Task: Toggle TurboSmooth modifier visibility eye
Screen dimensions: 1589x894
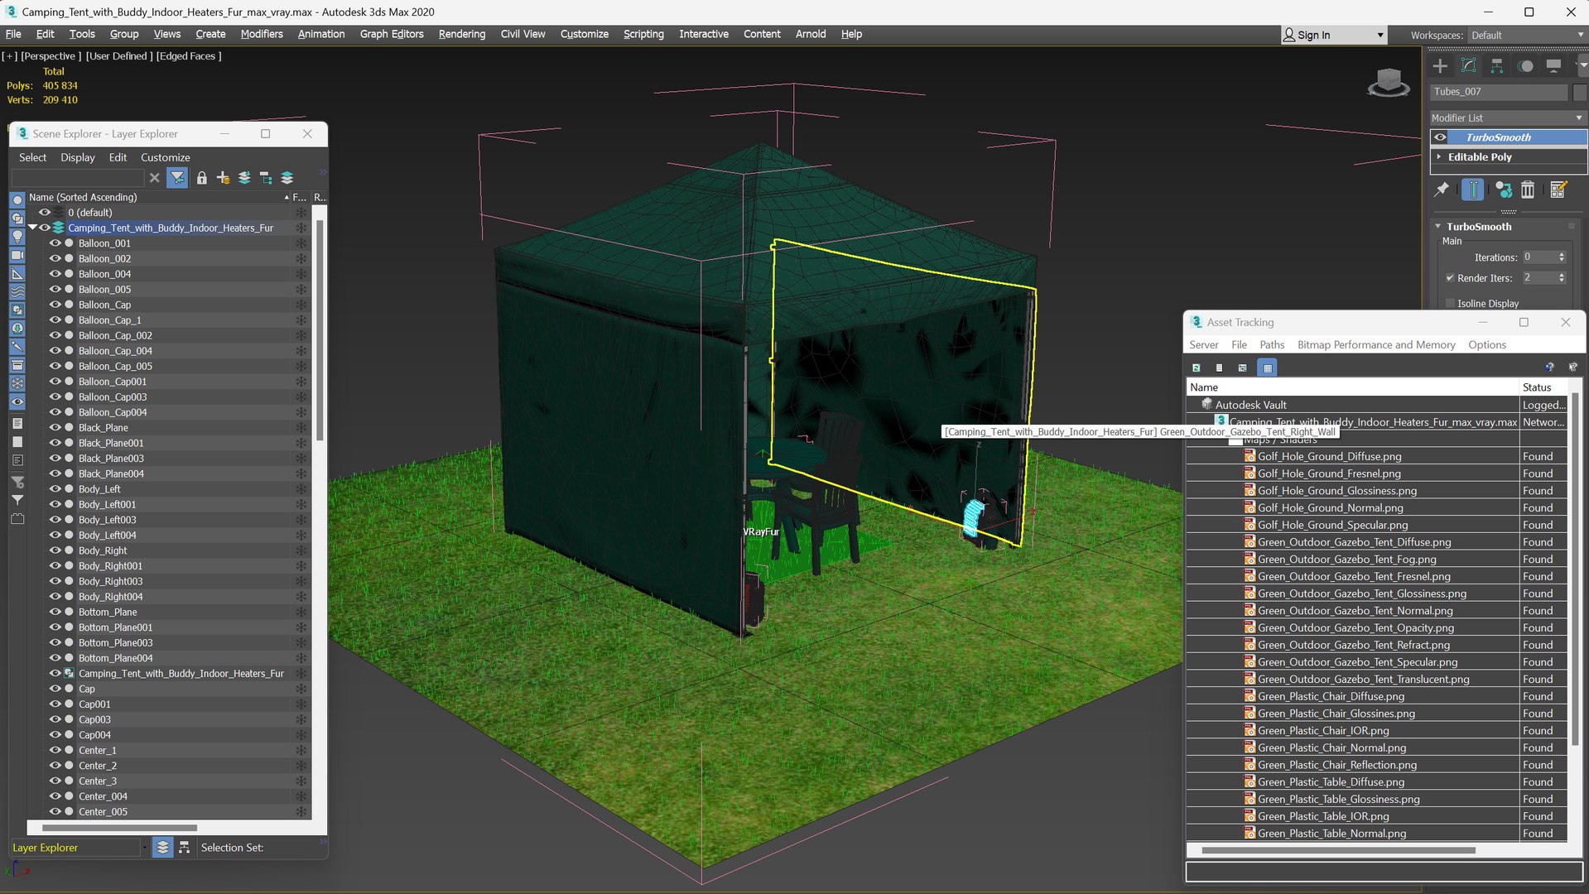Action: pos(1440,137)
